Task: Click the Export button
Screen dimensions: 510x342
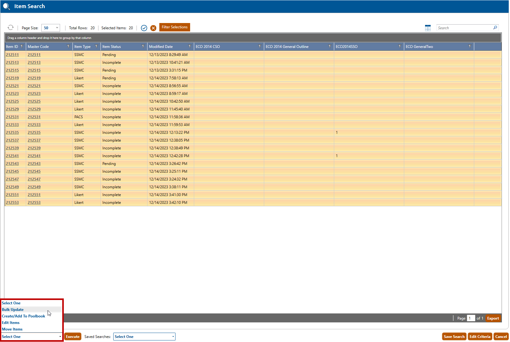Action: tap(493, 318)
